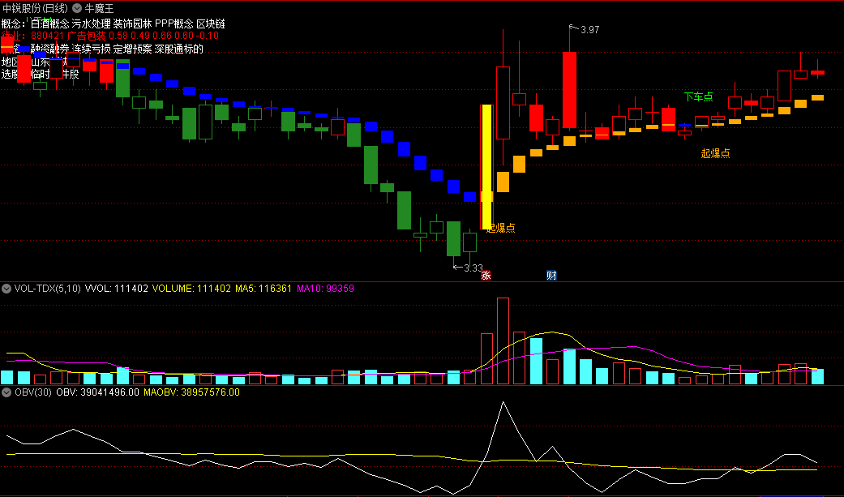The image size is (844, 497).
Task: Click the 深股通标的 style label
Action: click(x=178, y=49)
